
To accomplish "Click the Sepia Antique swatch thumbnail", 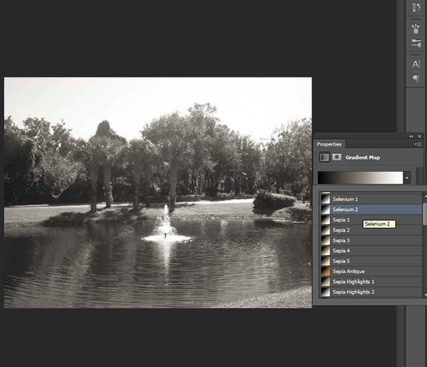I will pyautogui.click(x=326, y=272).
